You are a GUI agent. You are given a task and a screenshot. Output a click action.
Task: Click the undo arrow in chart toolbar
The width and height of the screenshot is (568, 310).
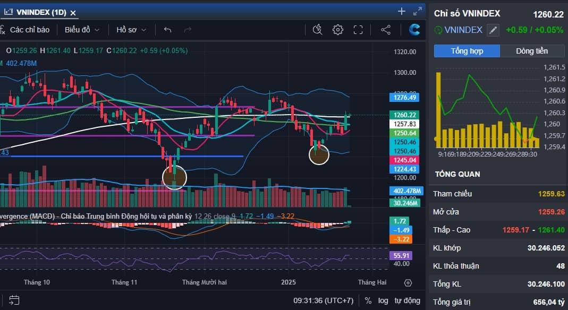coord(168,30)
